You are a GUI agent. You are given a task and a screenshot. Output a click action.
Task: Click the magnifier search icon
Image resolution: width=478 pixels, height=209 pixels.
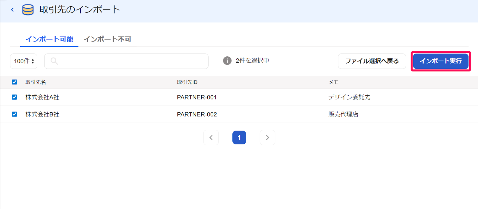point(54,61)
